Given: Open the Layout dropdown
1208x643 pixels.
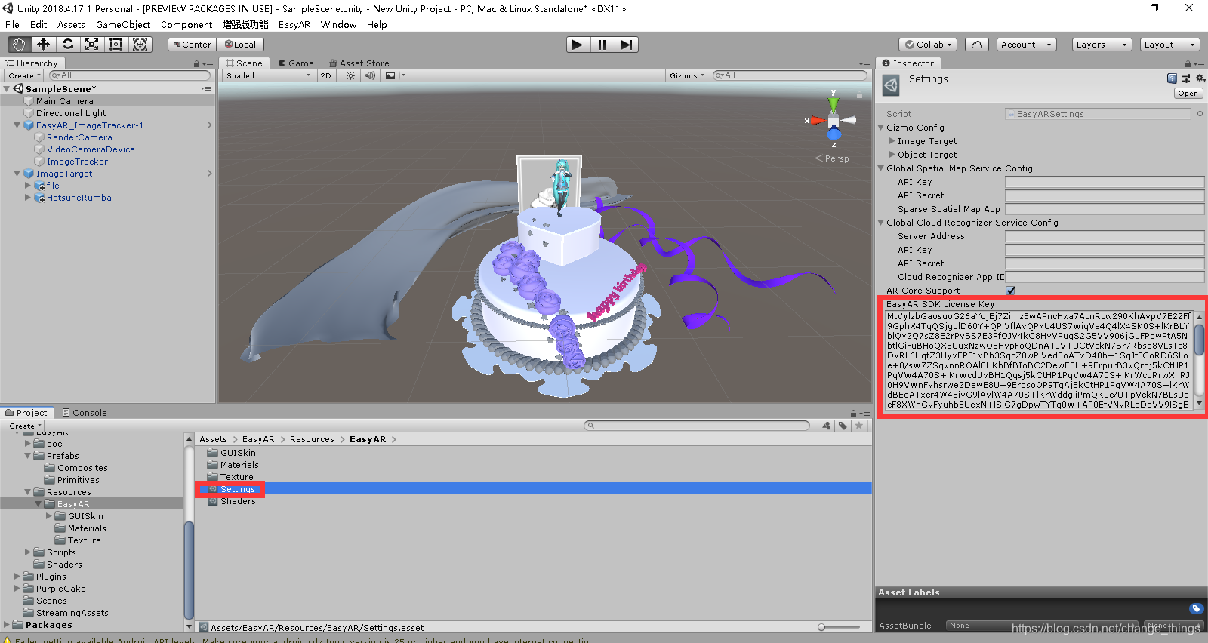Looking at the screenshot, I should [1169, 45].
